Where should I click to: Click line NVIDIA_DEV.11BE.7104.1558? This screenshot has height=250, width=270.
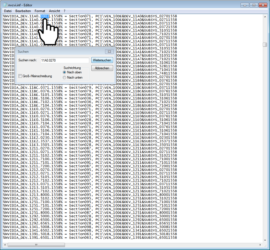pos(90,105)
